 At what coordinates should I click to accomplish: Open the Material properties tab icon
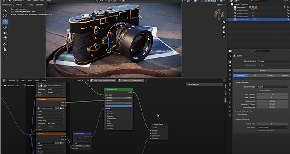pyautogui.click(x=230, y=115)
